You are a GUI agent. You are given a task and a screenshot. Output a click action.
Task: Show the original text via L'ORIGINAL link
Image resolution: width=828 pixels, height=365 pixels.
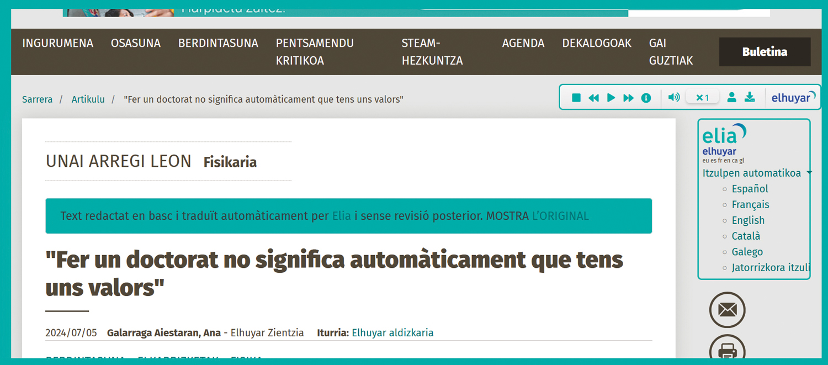560,216
